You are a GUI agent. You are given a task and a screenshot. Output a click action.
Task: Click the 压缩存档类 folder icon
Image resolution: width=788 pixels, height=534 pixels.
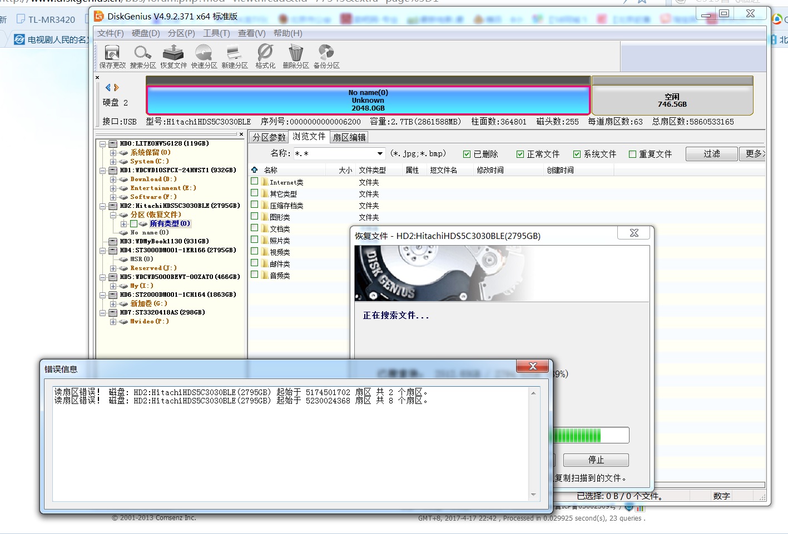point(265,205)
